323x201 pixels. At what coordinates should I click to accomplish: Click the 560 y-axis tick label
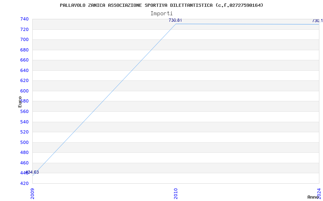tap(24, 112)
